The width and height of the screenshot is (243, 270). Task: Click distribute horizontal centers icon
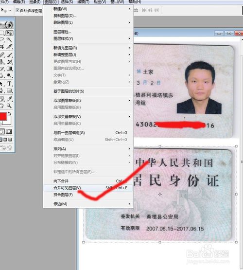point(150,10)
